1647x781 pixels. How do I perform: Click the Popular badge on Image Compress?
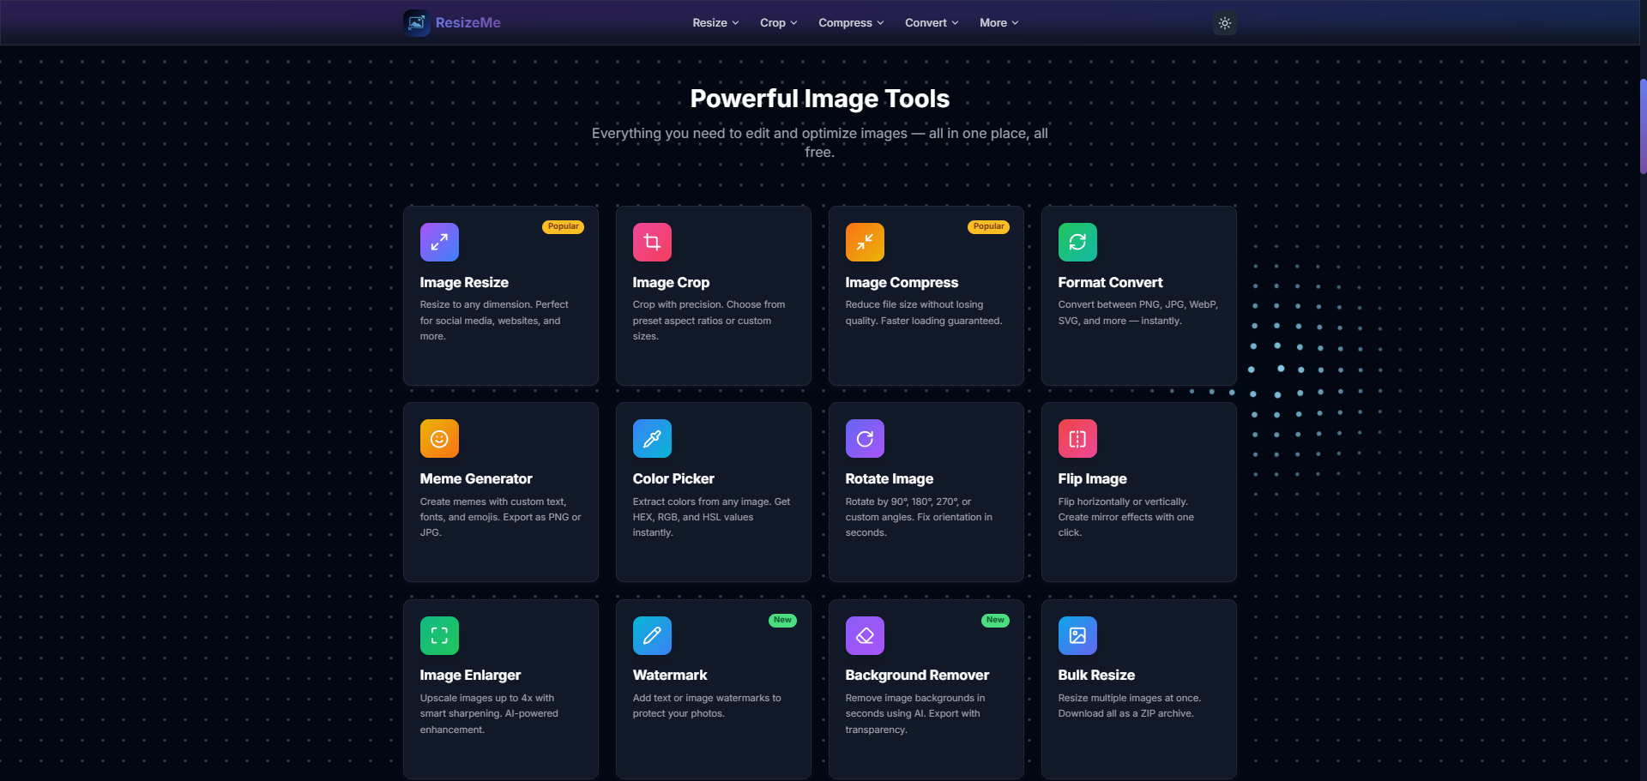click(x=988, y=227)
